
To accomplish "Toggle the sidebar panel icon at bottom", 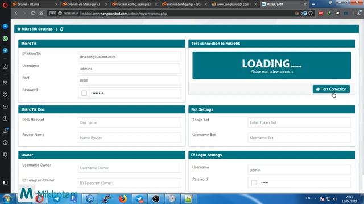I will pyautogui.click(x=5, y=182).
